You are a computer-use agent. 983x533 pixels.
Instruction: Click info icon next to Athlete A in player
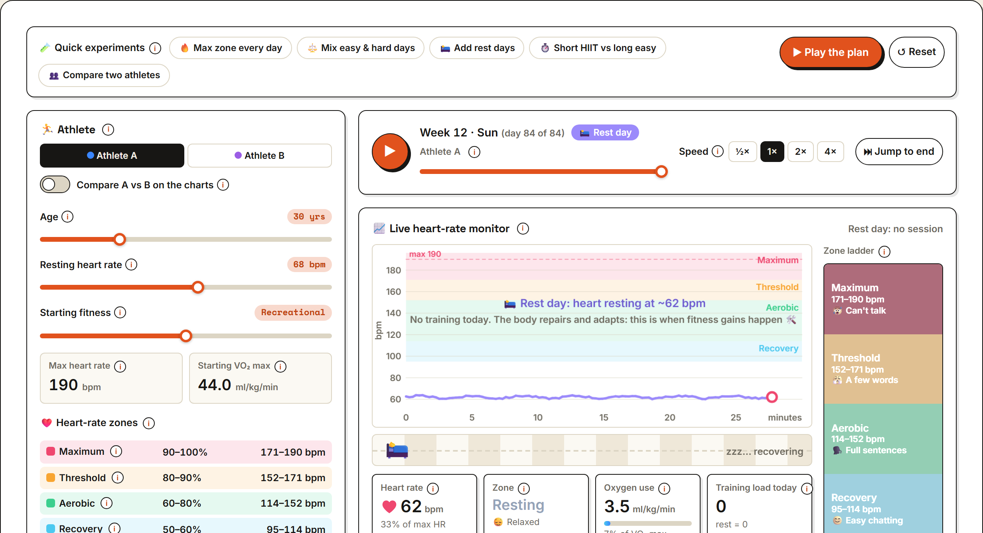coord(474,152)
